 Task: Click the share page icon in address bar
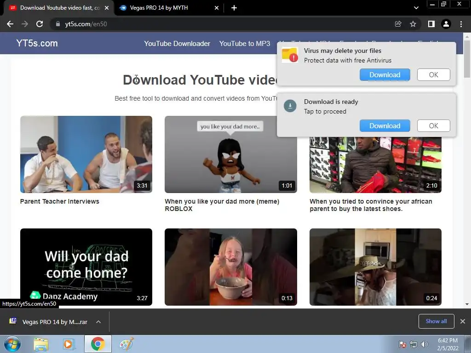tap(398, 24)
